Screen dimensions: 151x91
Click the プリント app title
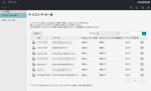tap(12, 2)
